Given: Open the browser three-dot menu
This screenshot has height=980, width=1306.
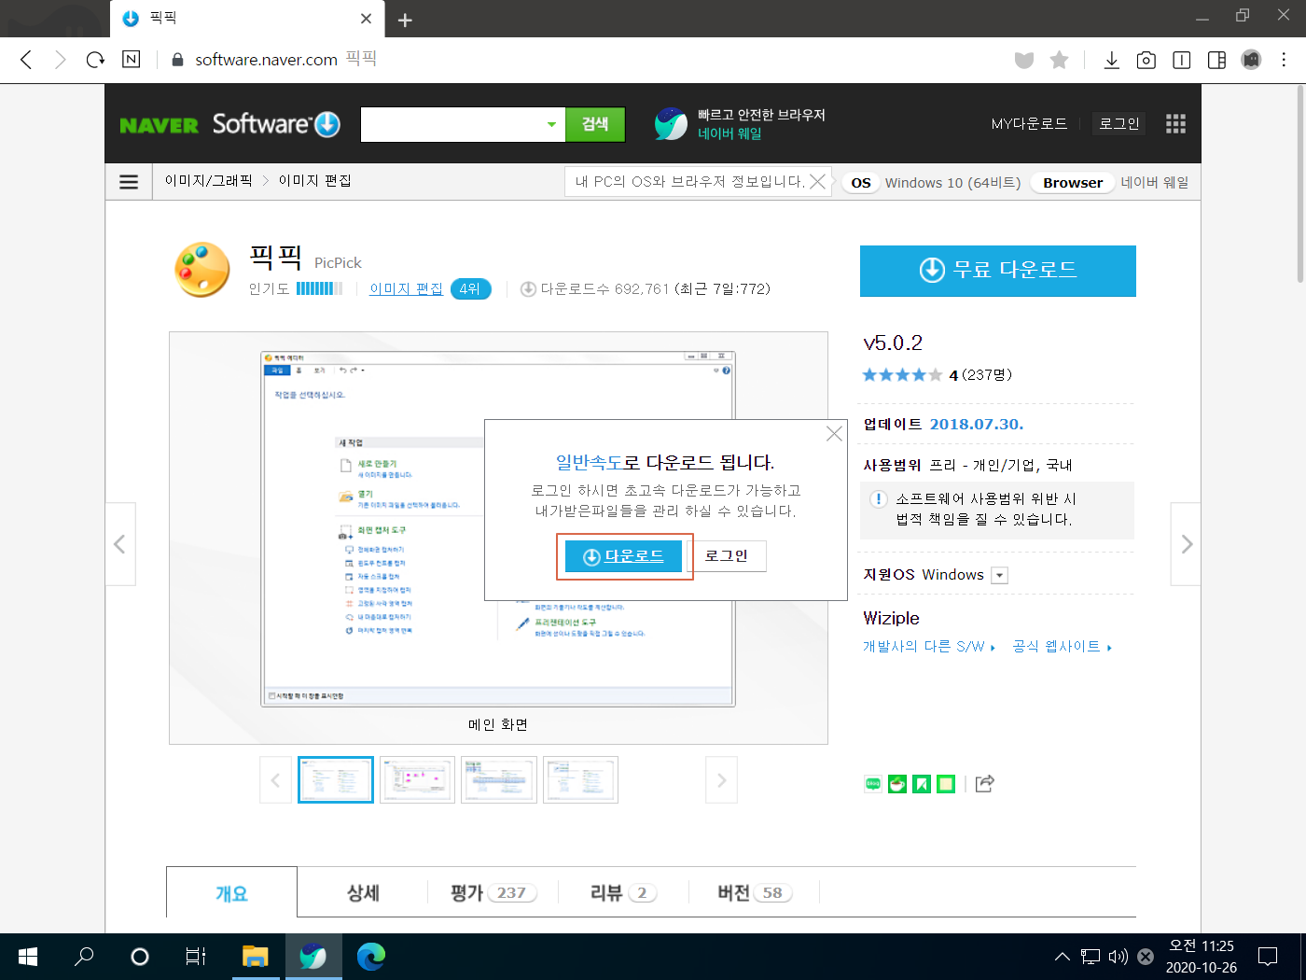Looking at the screenshot, I should coord(1284,60).
